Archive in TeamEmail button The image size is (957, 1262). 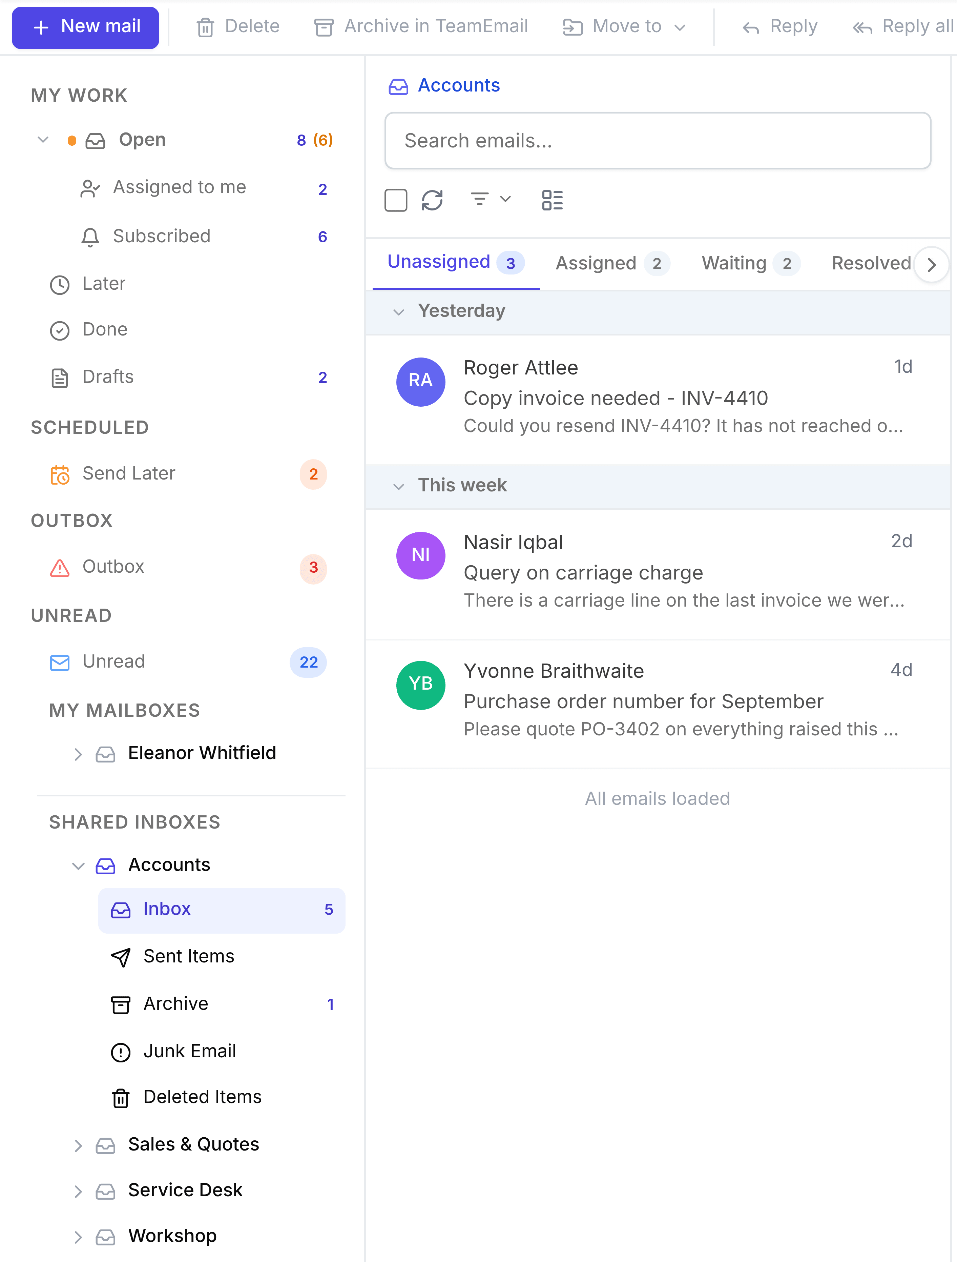point(421,26)
